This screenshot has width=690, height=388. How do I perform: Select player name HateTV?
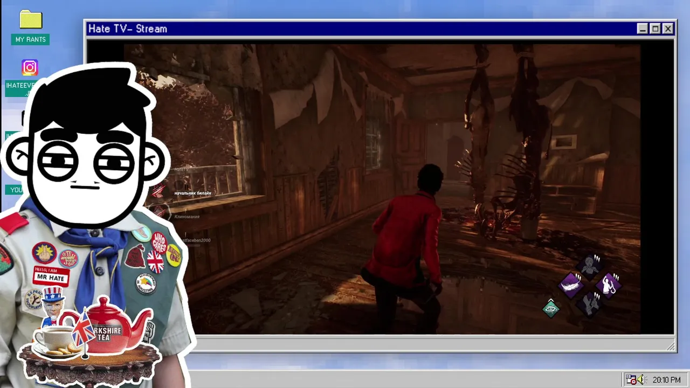click(181, 169)
